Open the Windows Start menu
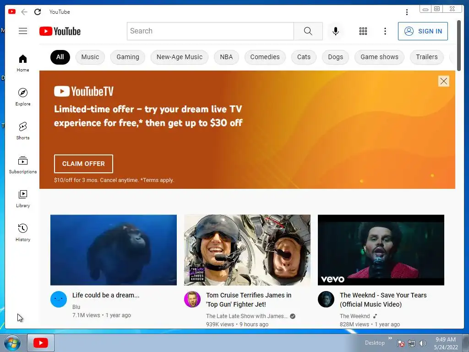 coord(12,343)
